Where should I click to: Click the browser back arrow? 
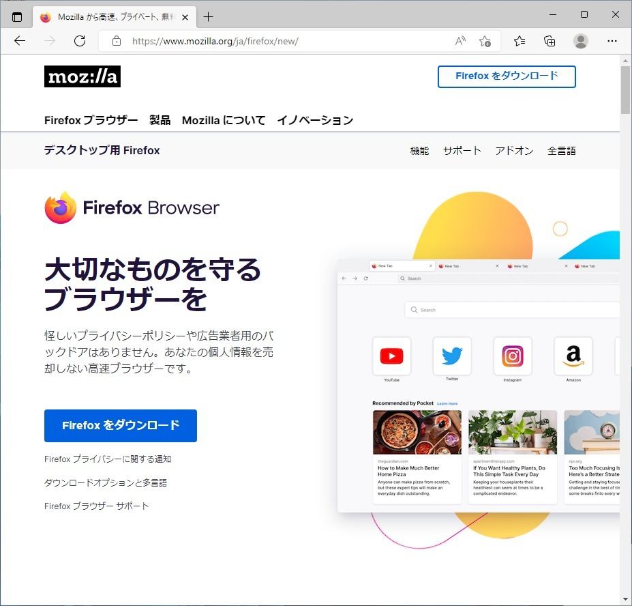[x=19, y=41]
